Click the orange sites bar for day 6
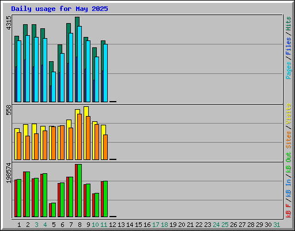This screenshot has width=295, height=231. 62,143
